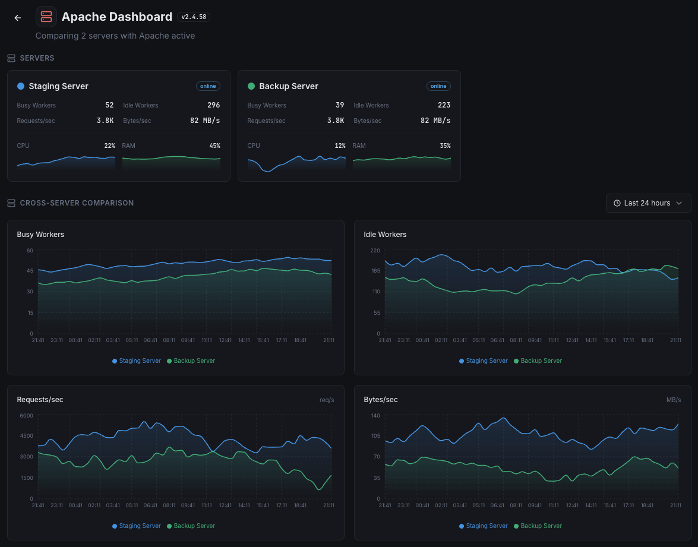
Task: Toggle the Backup Server series in Idle Workers legend
Action: coord(537,361)
